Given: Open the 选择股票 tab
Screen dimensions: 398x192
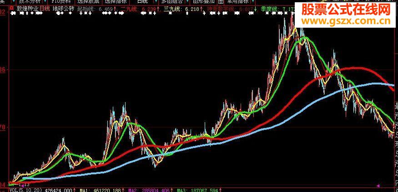Looking at the screenshot, I should point(88,1).
